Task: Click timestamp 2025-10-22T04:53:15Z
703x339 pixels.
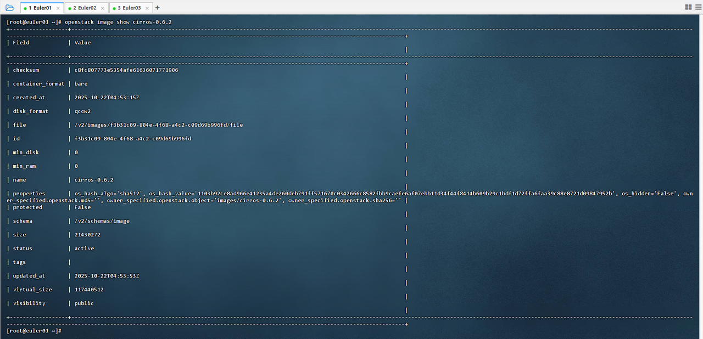Action: click(x=107, y=98)
